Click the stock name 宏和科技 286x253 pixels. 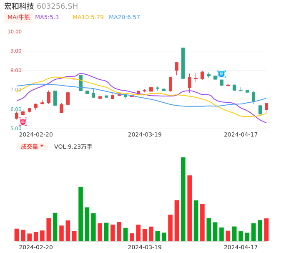pos(19,6)
